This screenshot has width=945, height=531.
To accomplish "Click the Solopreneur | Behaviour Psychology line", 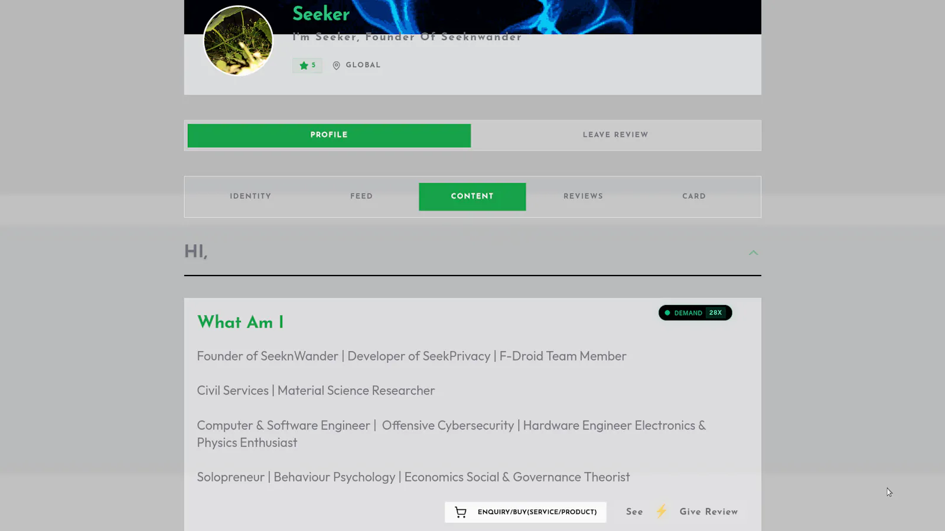I will click(413, 477).
